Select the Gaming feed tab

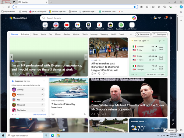pyautogui.click(x=67, y=34)
